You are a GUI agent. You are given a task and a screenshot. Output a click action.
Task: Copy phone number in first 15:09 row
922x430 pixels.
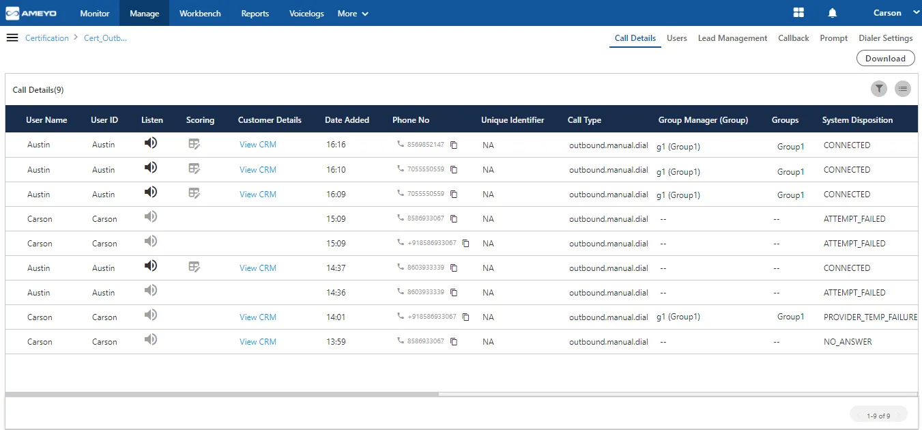tap(454, 219)
